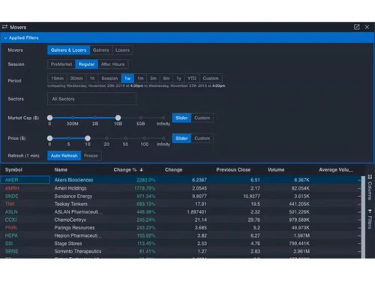Click the results table vertical scrollbar

point(363,217)
